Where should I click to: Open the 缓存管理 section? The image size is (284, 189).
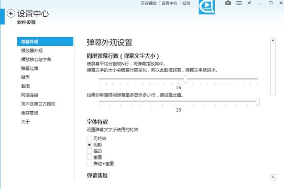pos(30,113)
